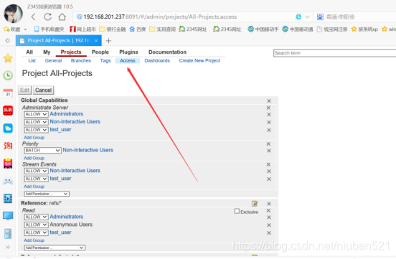Remove test_user from Stream Events
This screenshot has height=259, width=396.
pyautogui.click(x=269, y=179)
